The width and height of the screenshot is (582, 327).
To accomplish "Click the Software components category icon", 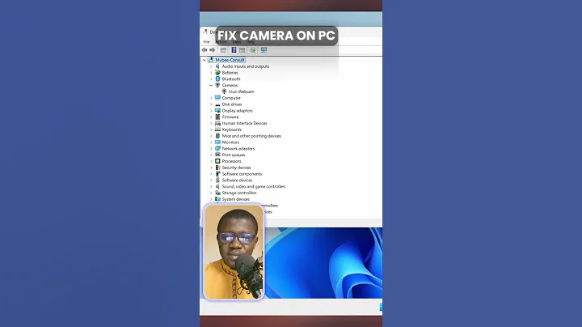I will (x=217, y=174).
